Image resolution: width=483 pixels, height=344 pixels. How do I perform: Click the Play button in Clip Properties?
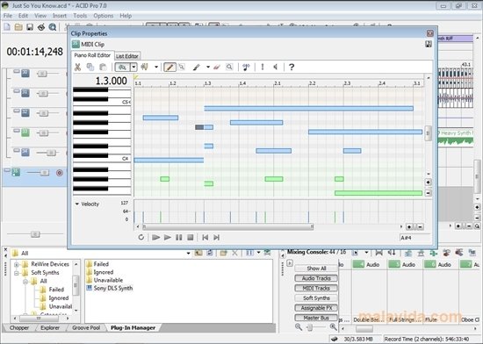[167, 237]
